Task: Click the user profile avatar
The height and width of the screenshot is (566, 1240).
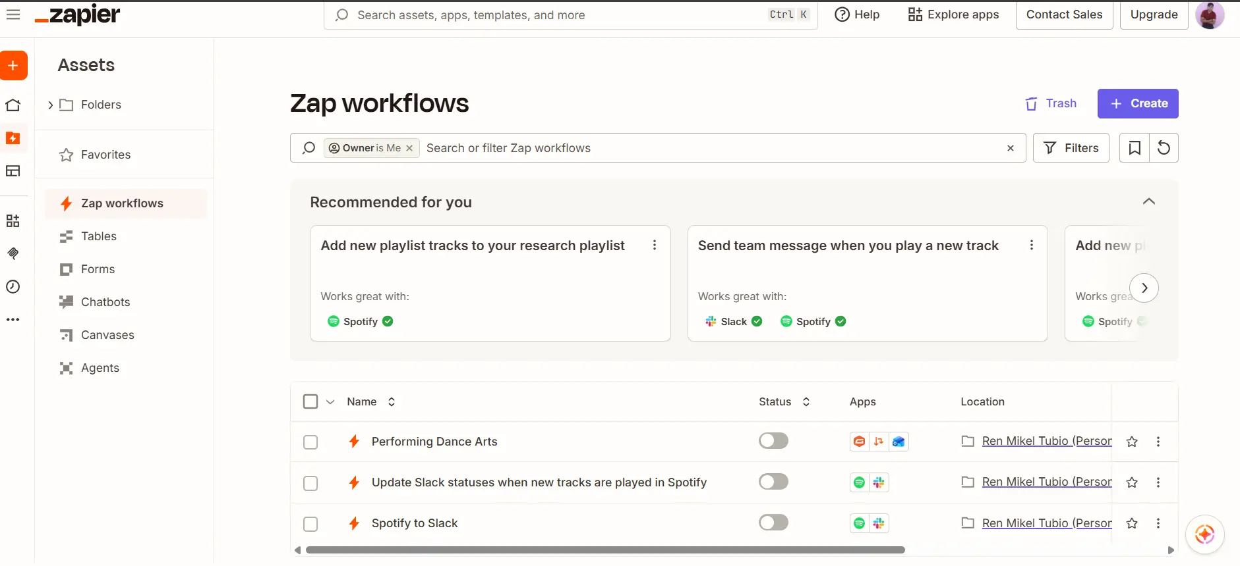Action: coord(1210,14)
